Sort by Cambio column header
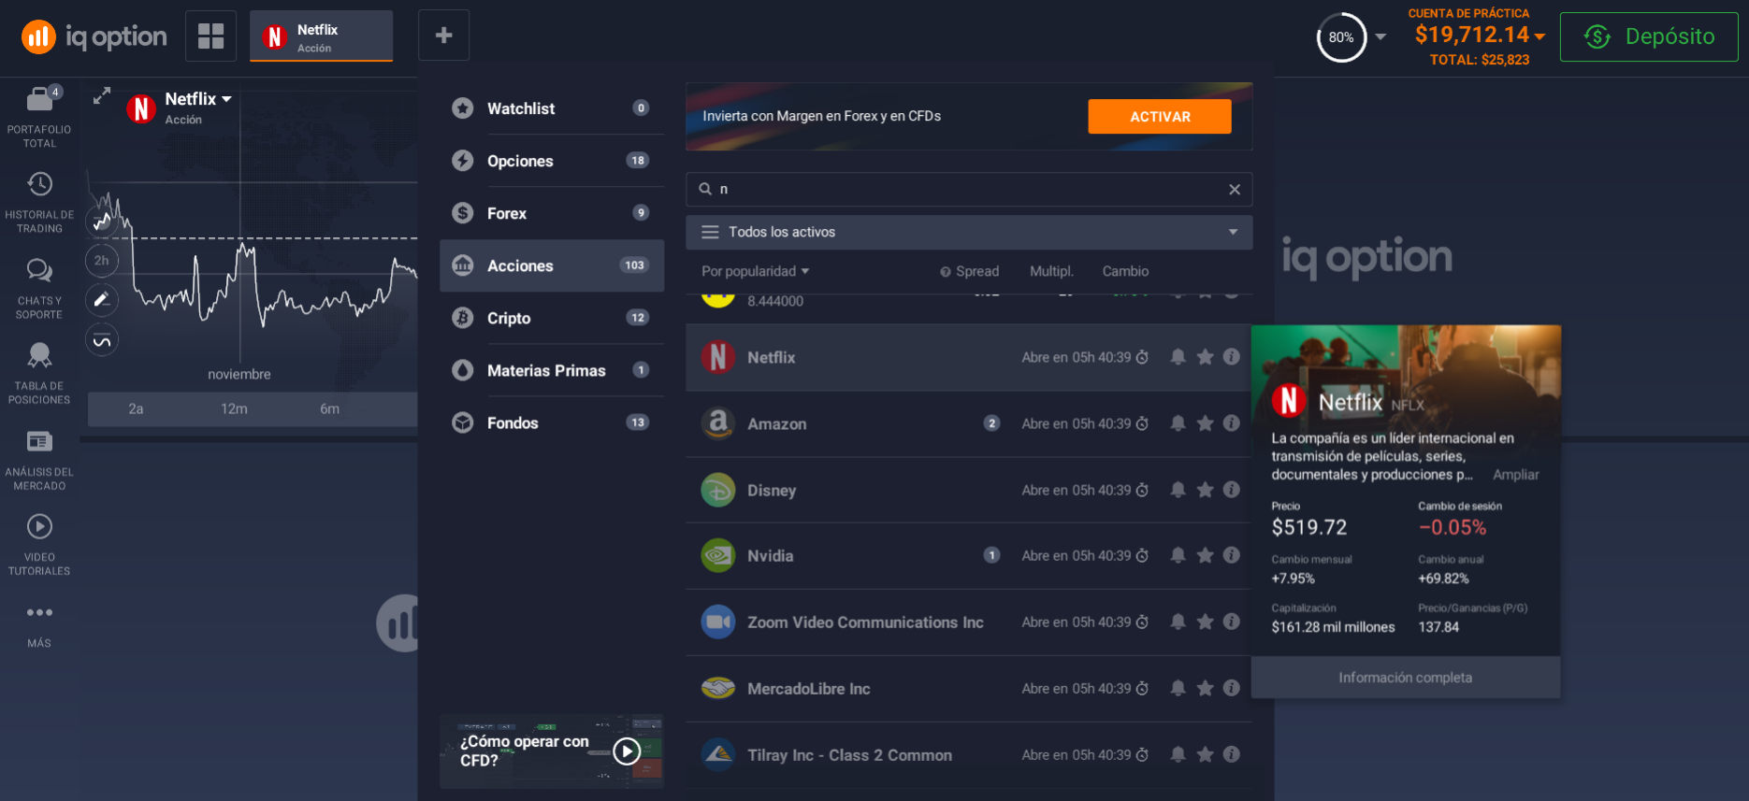The width and height of the screenshot is (1749, 801). coord(1125,271)
